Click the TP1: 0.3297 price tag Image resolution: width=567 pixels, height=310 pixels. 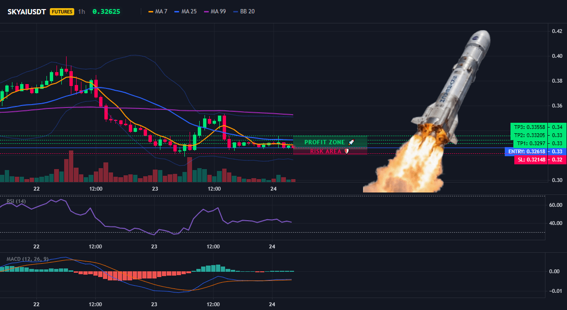click(531, 143)
